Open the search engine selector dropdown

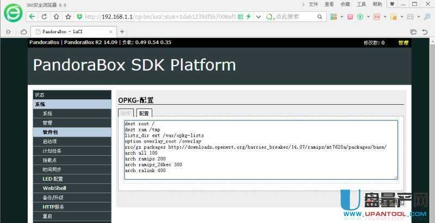[x=270, y=17]
